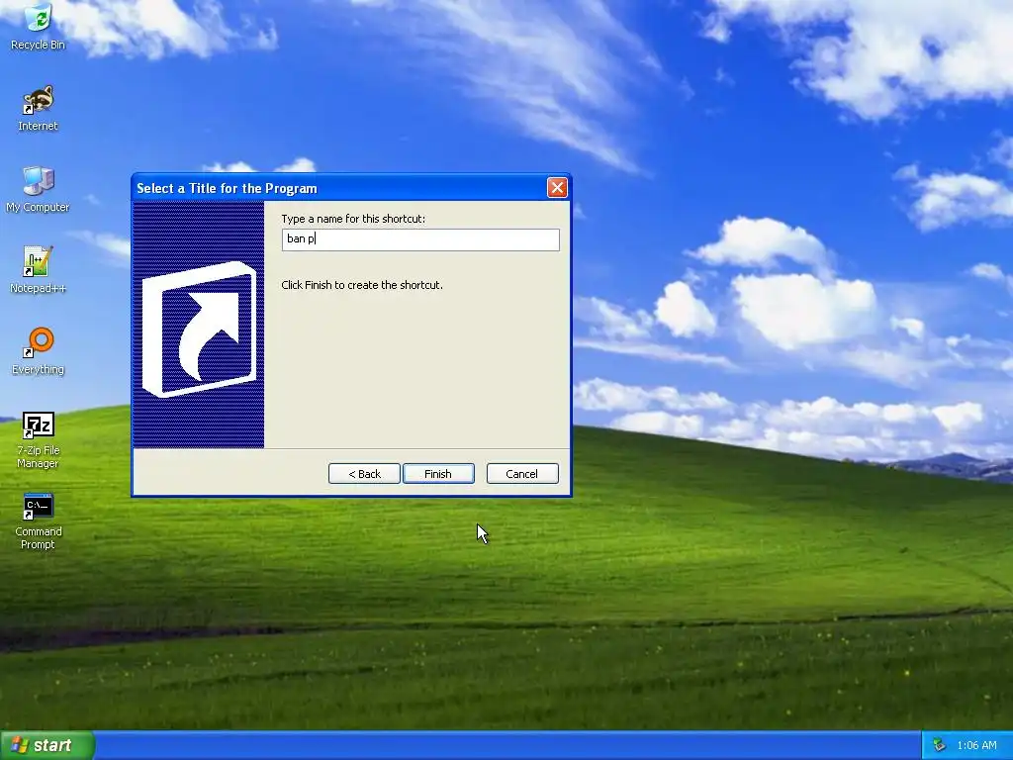The image size is (1013, 760).
Task: Click the system tray network icon
Action: click(940, 745)
